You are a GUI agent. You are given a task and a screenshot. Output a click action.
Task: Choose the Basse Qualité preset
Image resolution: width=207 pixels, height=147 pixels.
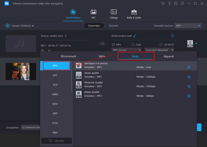tap(135, 94)
